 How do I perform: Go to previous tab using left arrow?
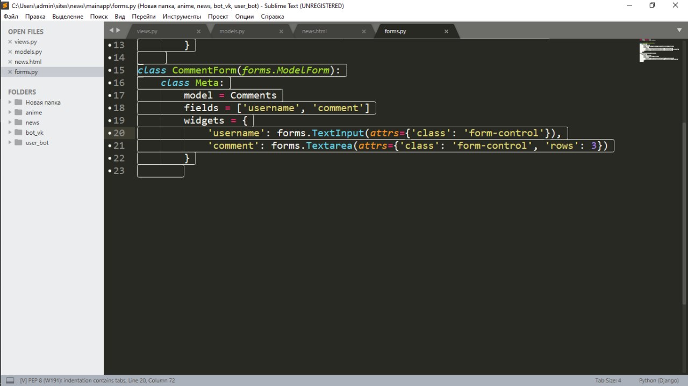111,31
